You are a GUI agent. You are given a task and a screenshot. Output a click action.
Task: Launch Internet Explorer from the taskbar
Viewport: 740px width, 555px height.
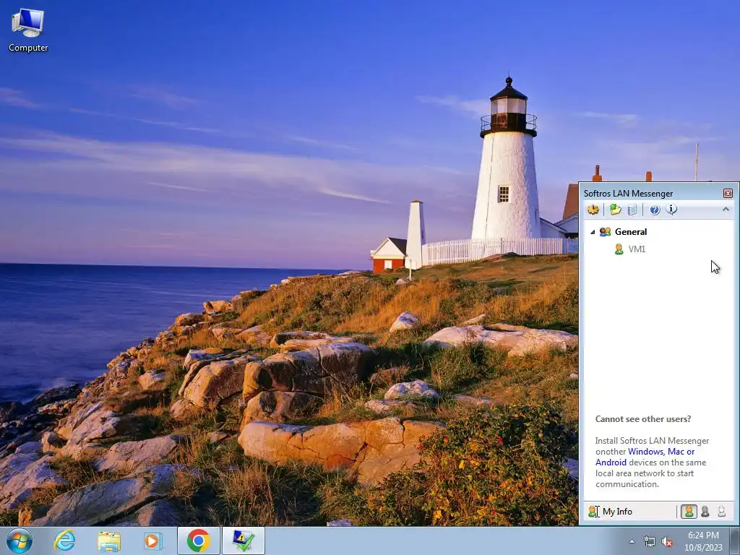point(64,541)
